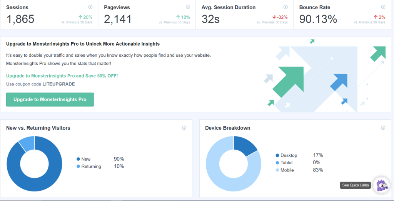
Task: Click the 90.13% bounce rate value
Action: pos(318,19)
